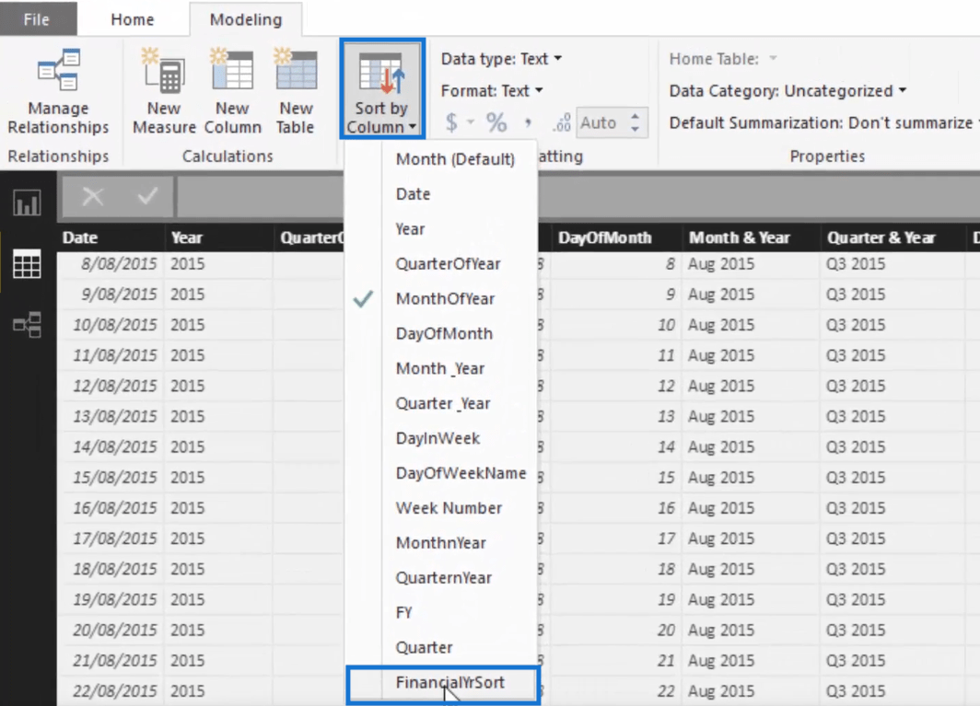The width and height of the screenshot is (980, 706).
Task: Expand Format: Text dropdown
Action: point(492,91)
